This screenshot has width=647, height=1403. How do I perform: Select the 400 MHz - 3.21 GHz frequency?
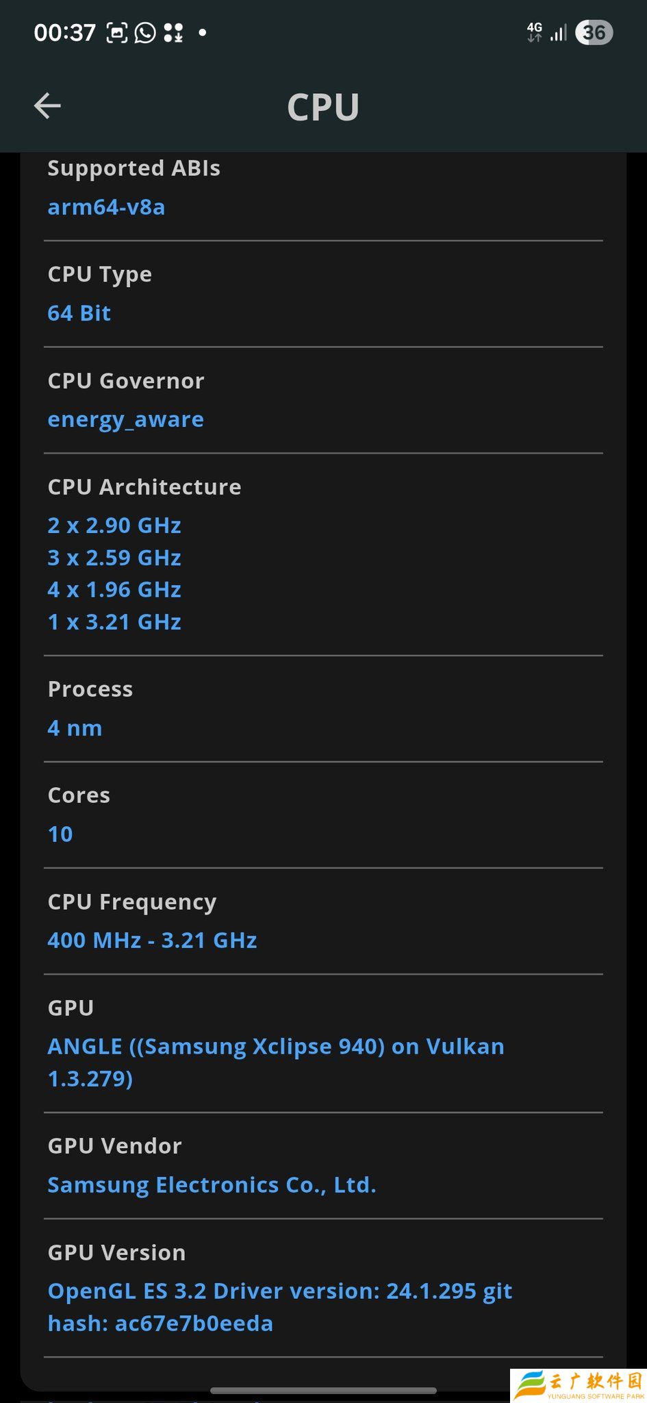tap(152, 941)
